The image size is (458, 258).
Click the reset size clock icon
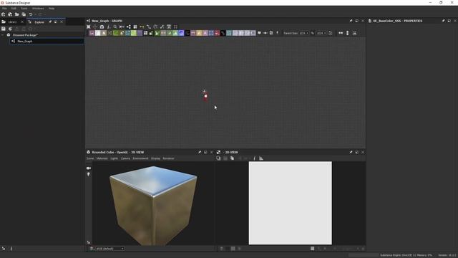click(331, 33)
